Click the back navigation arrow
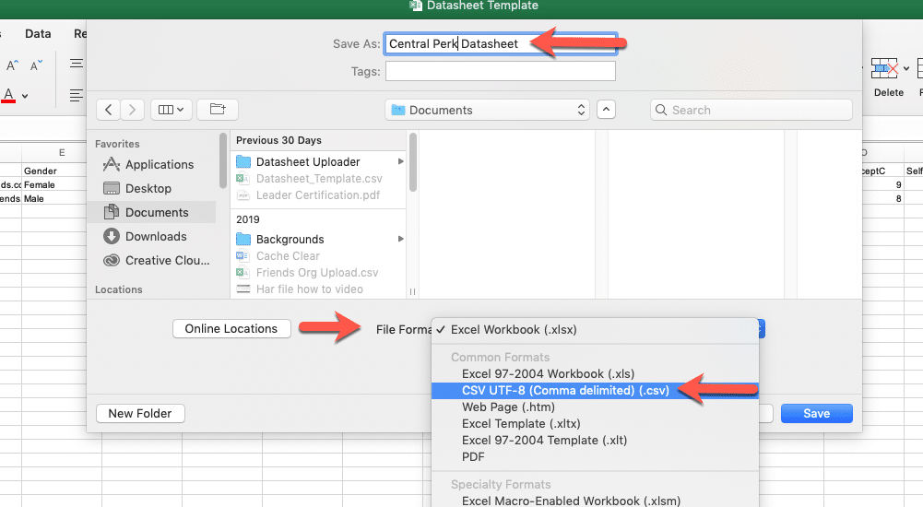Viewport: 923px width, 507px height. tap(108, 110)
